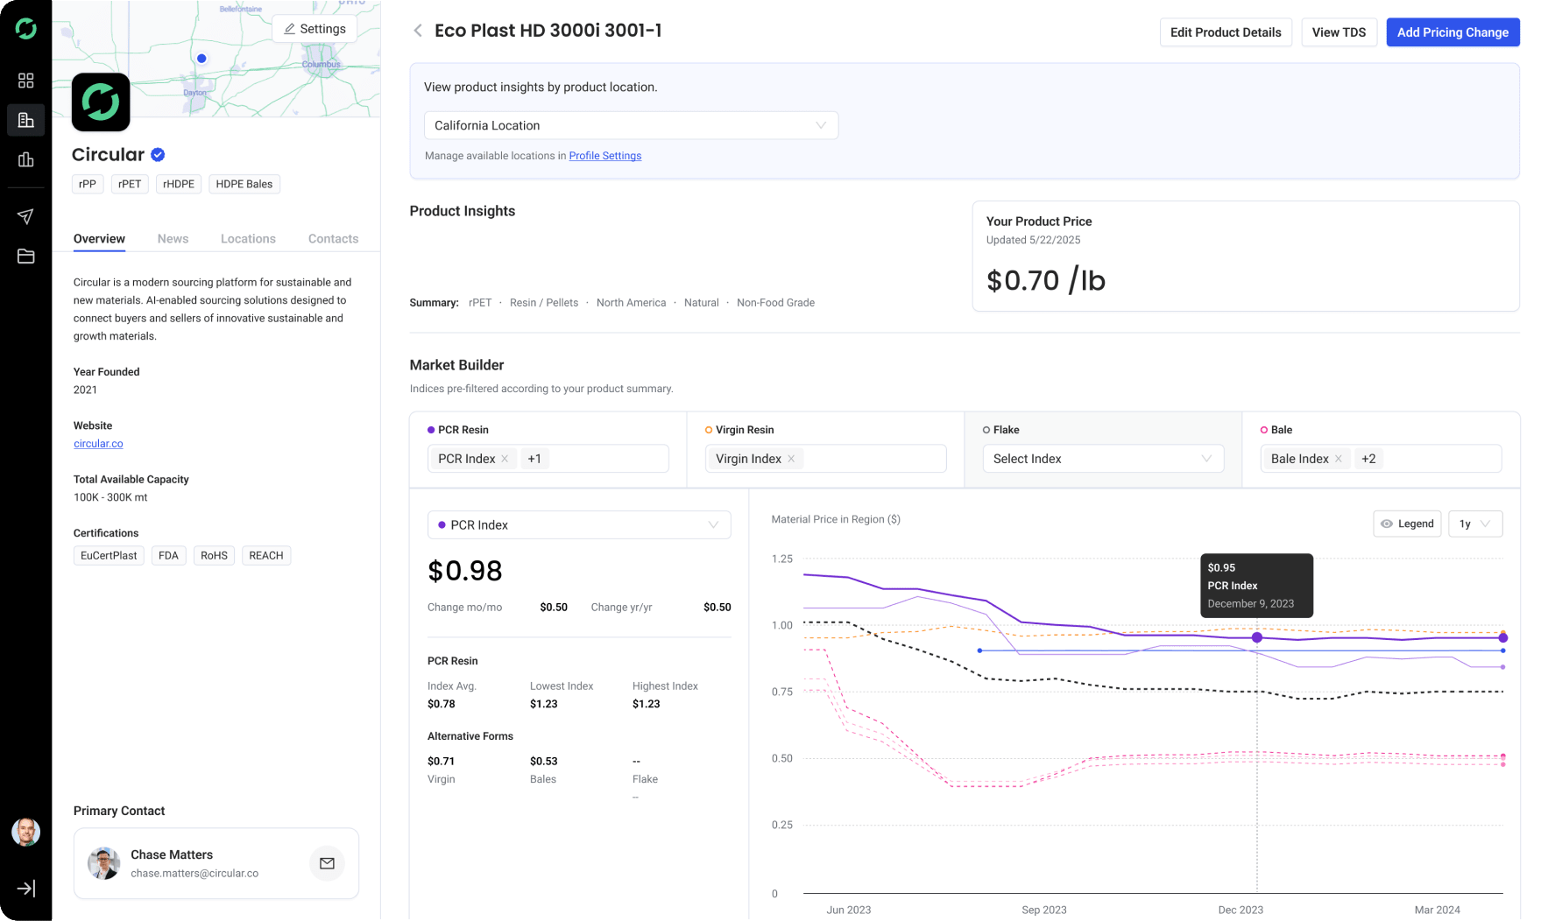Click the Settings button on map

tap(315, 29)
